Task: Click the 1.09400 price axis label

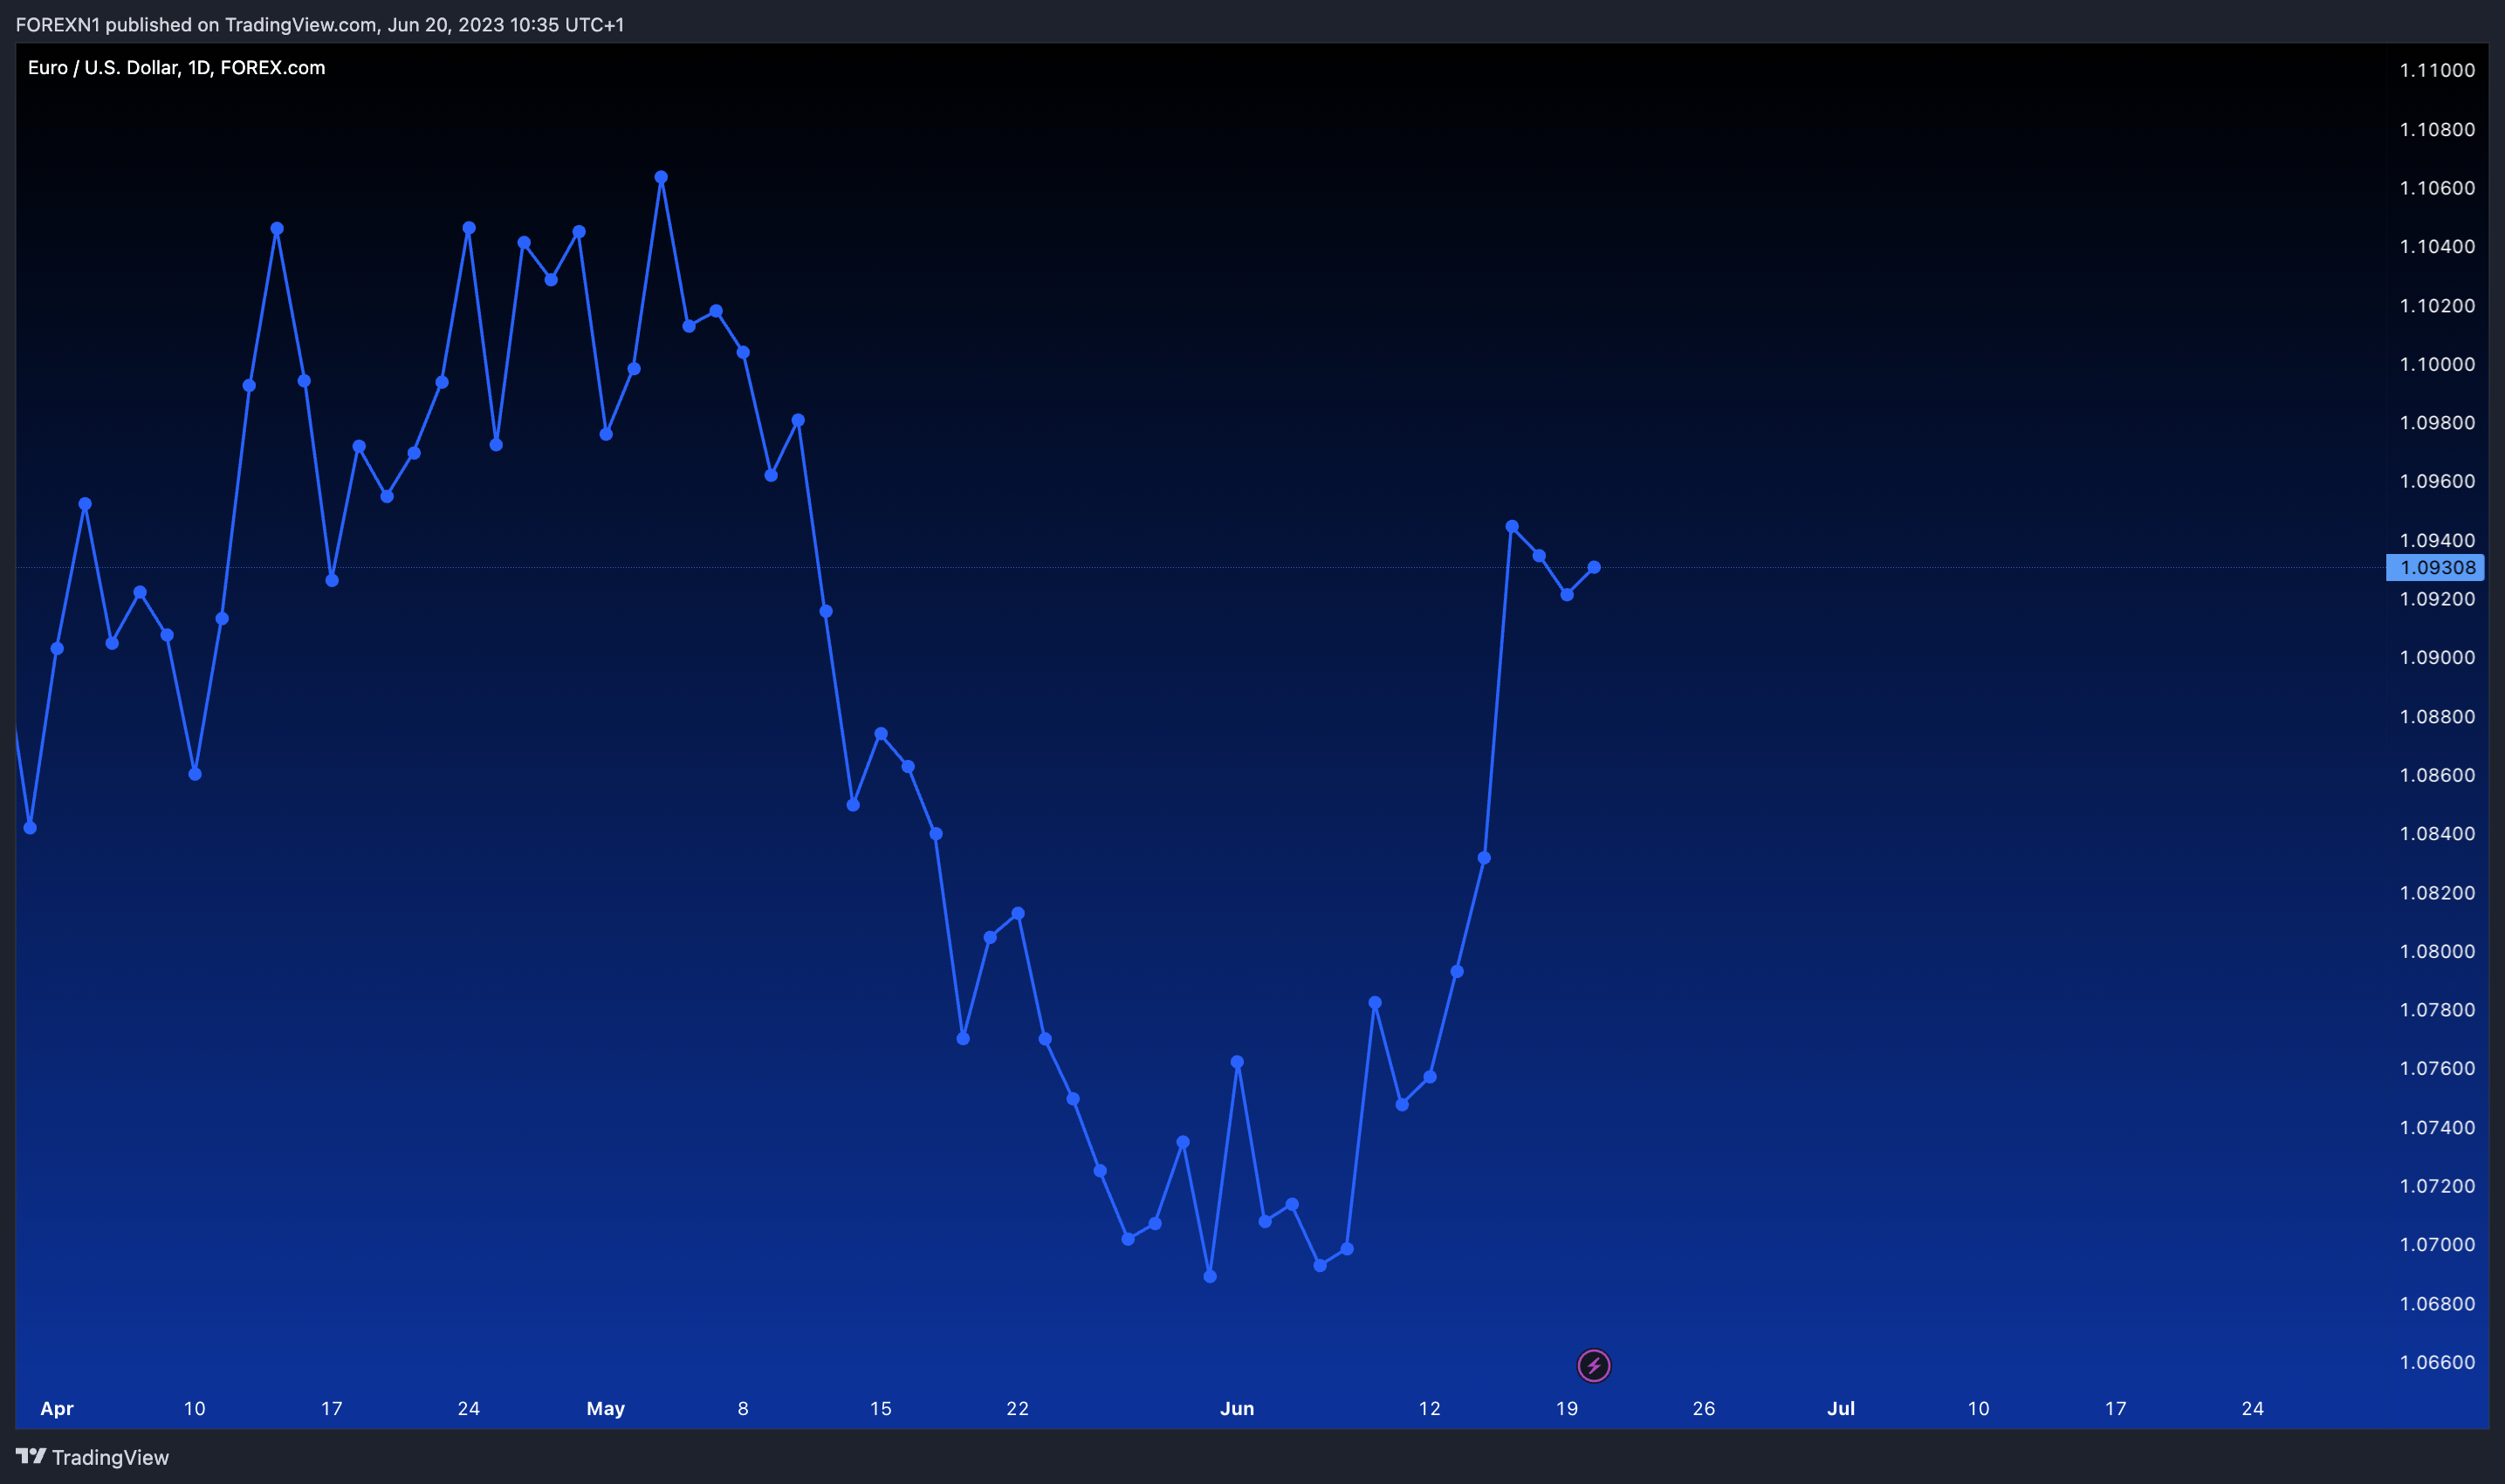Action: [2437, 540]
